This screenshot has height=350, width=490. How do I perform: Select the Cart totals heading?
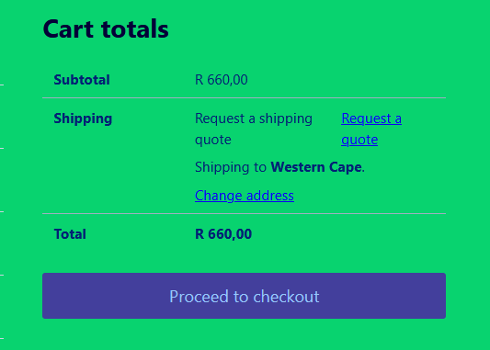(106, 29)
